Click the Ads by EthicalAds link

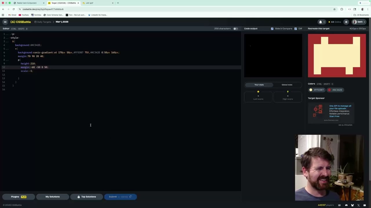(345, 125)
